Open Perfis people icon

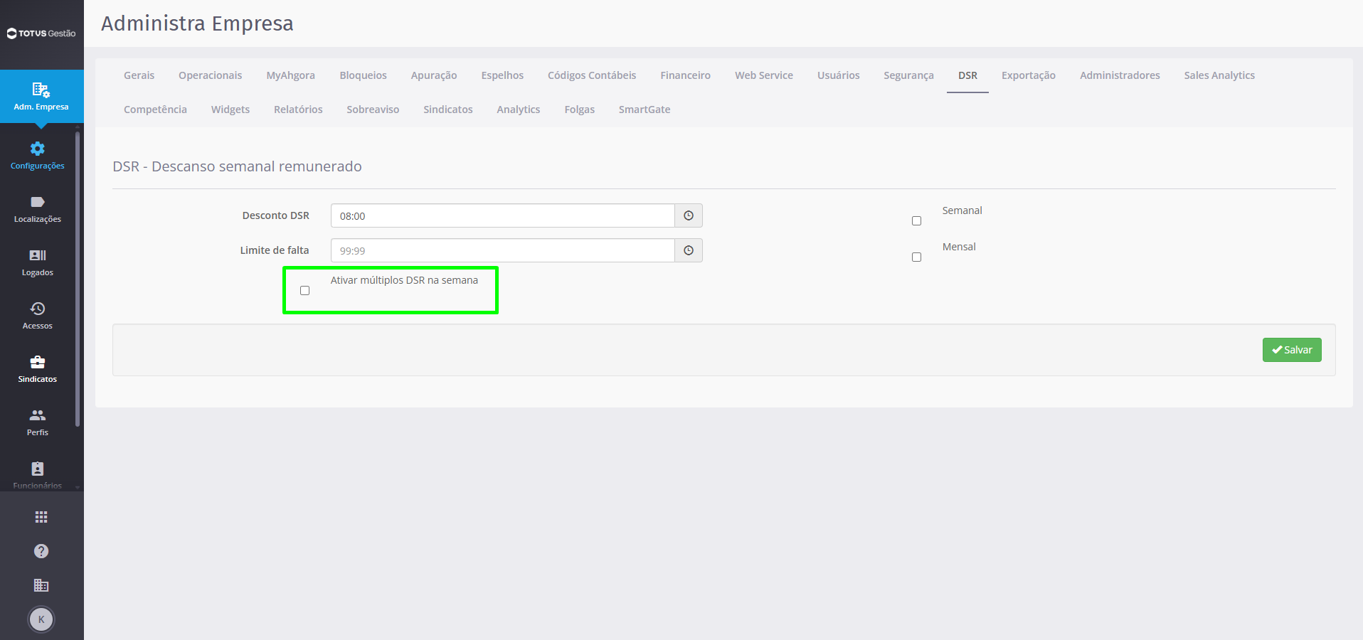(x=38, y=415)
